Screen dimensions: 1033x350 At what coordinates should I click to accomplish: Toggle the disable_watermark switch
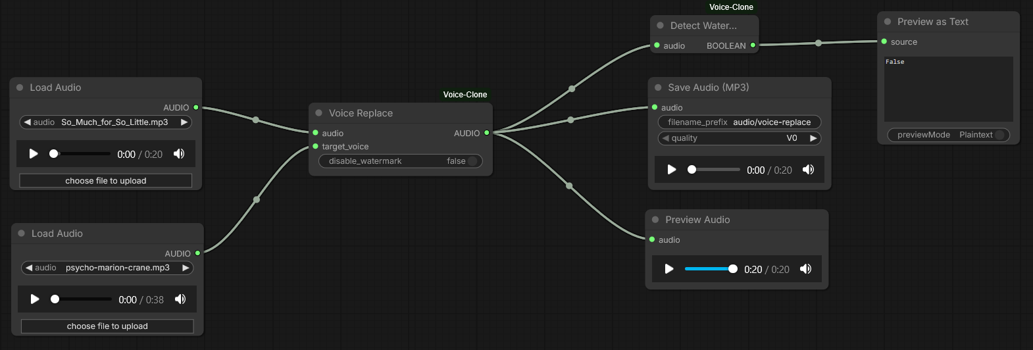[471, 161]
